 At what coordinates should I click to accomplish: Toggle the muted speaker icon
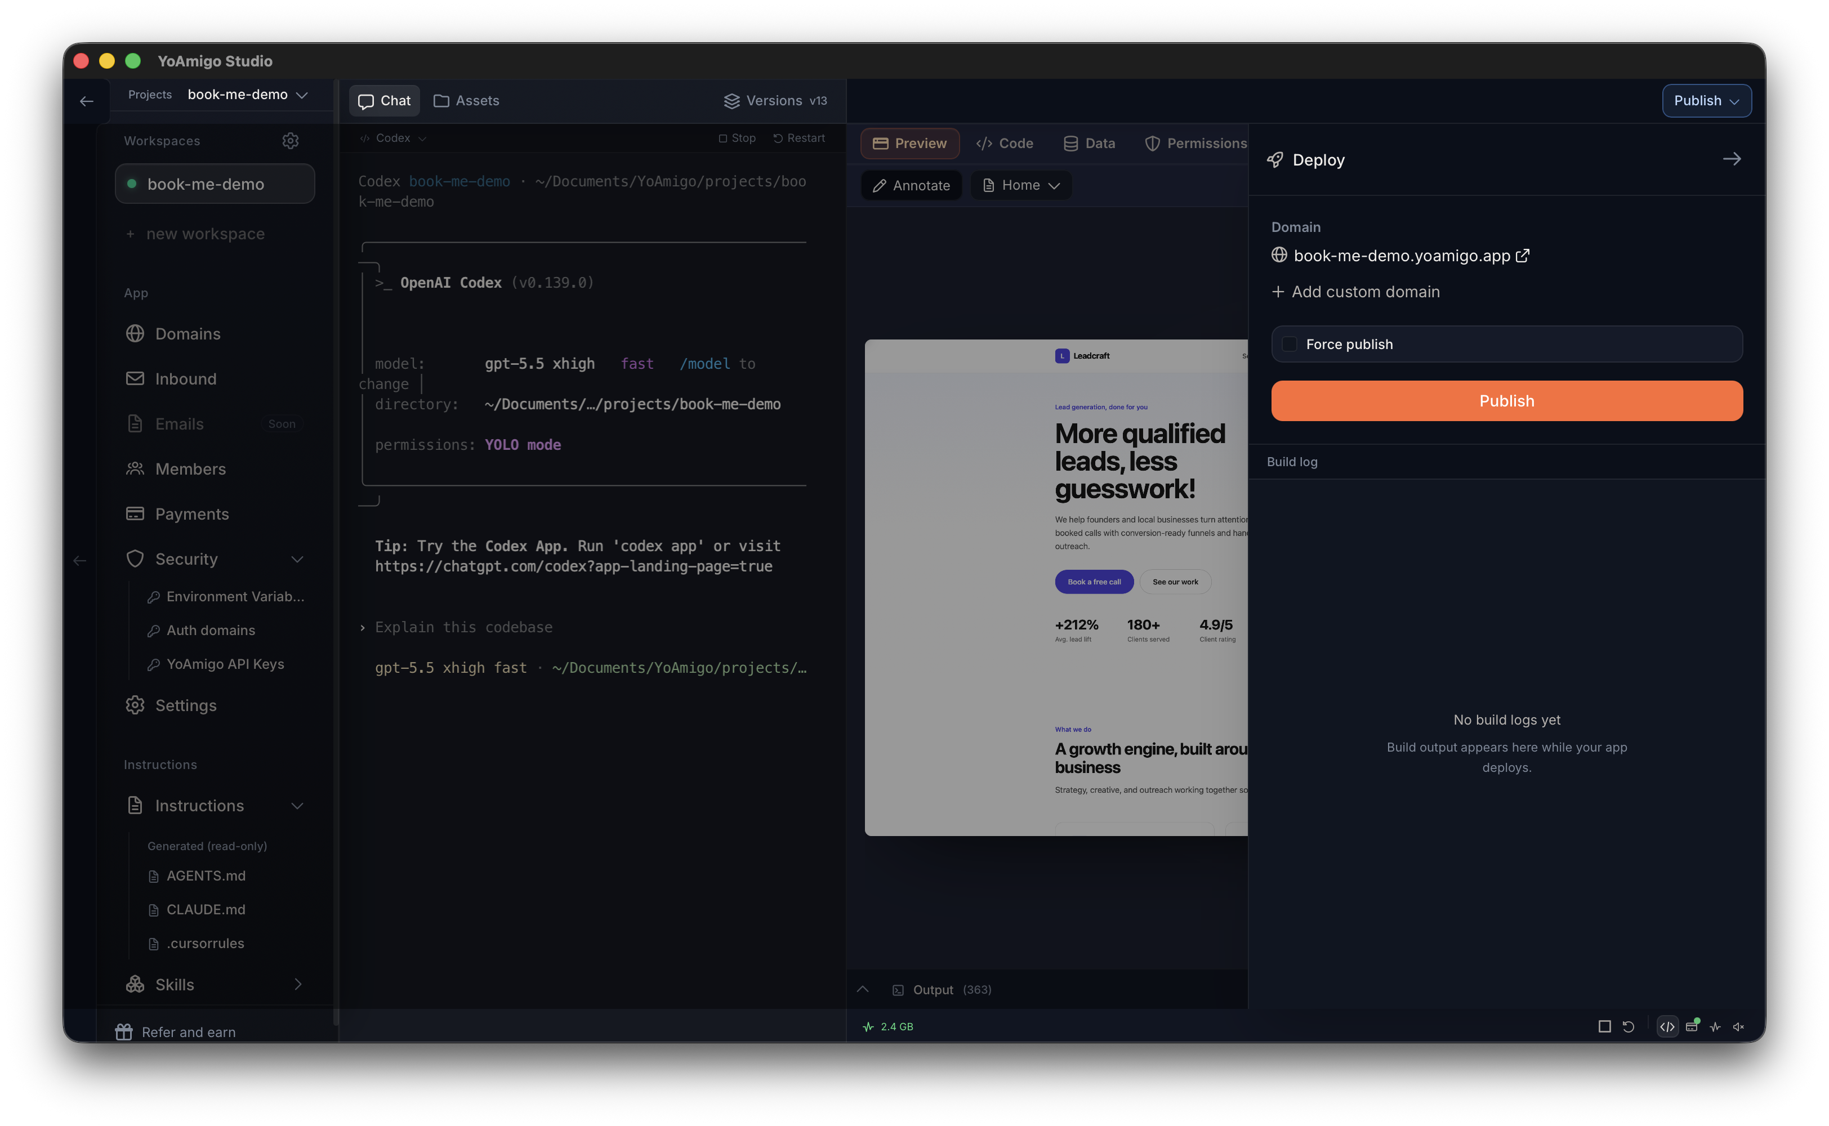pos(1739,1026)
